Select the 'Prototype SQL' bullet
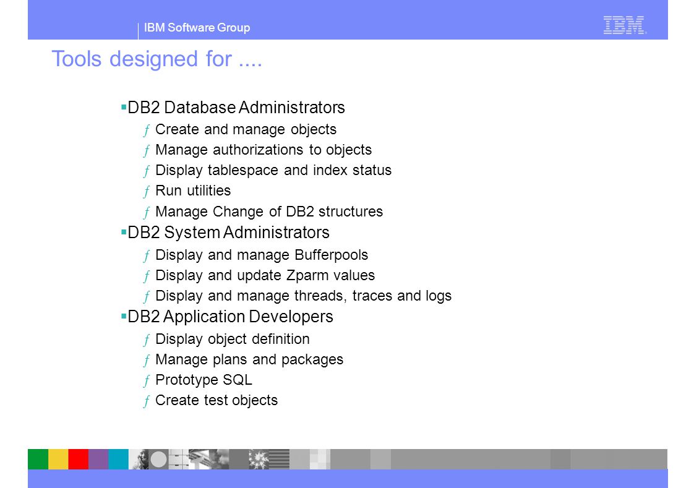This screenshot has width=694, height=488. (203, 380)
